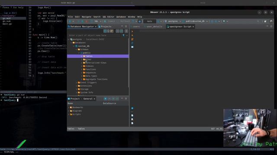Click the folder icon in the Database Navigator toolbar
277x155 pixels.
[112, 31]
